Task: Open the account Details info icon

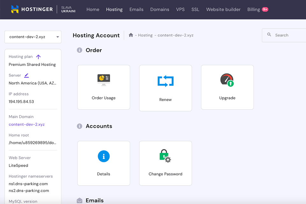Action: (104, 156)
